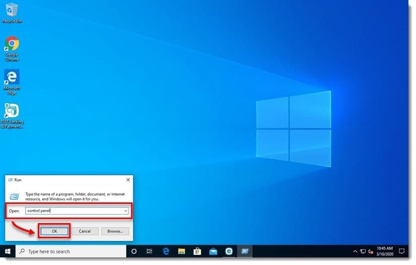This screenshot has height=265, width=416.
Task: Launch Edge from the taskbar
Action: (165, 251)
